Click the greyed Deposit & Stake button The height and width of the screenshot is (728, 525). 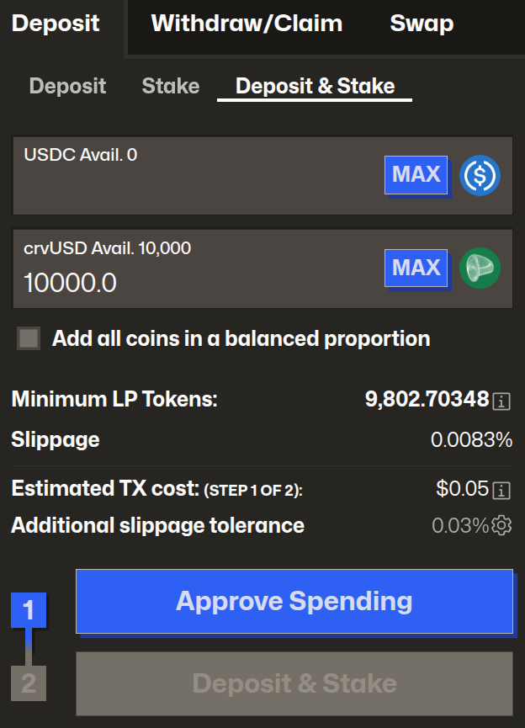click(294, 683)
